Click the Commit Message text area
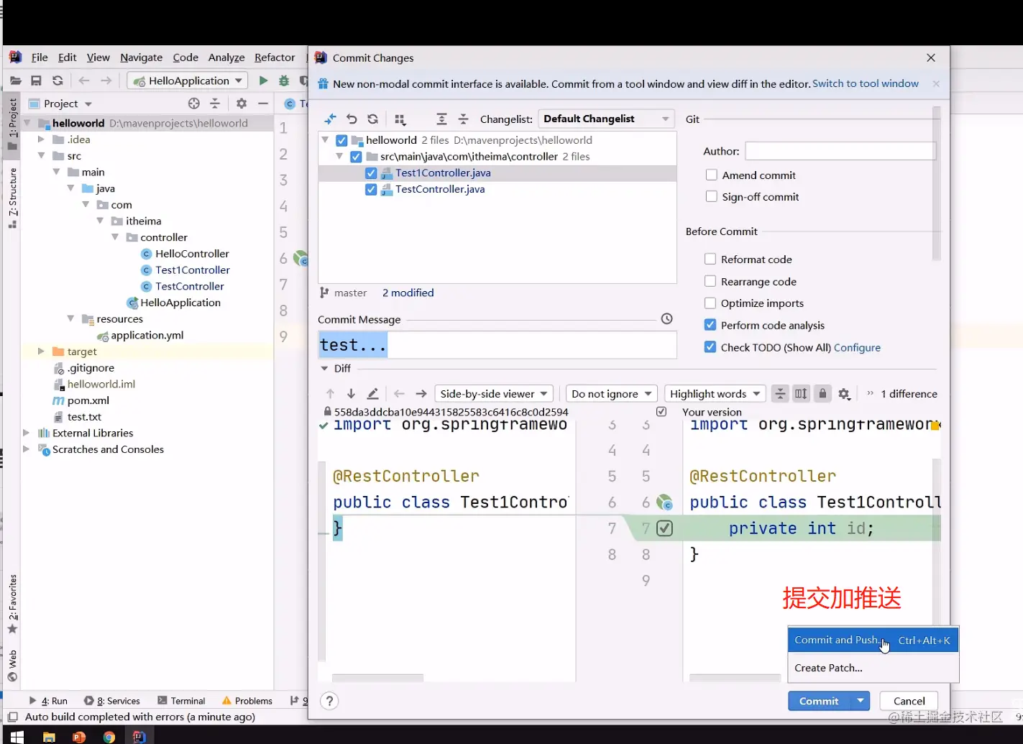Screen dimensions: 1023x744 coord(497,345)
